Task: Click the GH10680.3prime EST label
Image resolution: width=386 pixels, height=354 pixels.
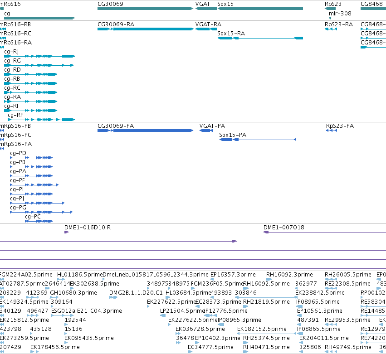Action: coord(73,293)
